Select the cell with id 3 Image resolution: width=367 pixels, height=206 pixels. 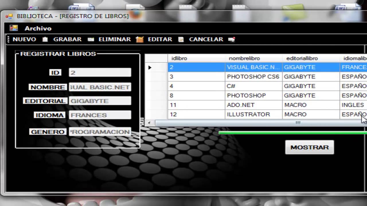(x=196, y=77)
